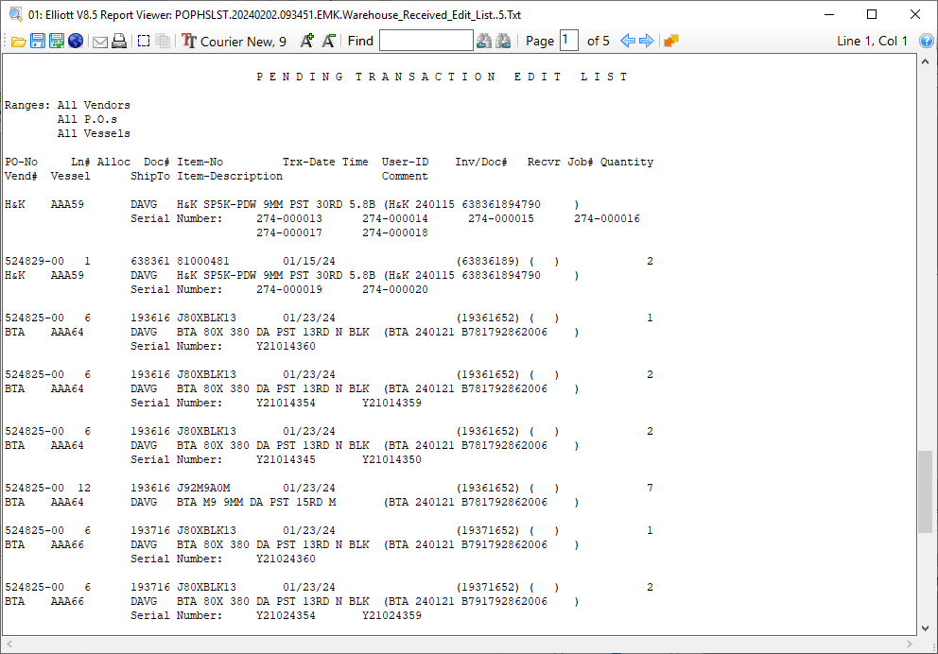Click the Page number field
Viewport: 938px width, 654px height.
(569, 41)
